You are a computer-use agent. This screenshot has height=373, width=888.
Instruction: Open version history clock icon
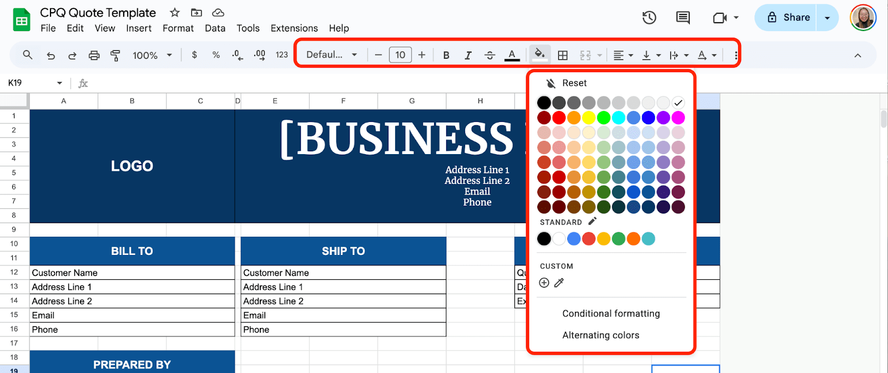tap(649, 18)
